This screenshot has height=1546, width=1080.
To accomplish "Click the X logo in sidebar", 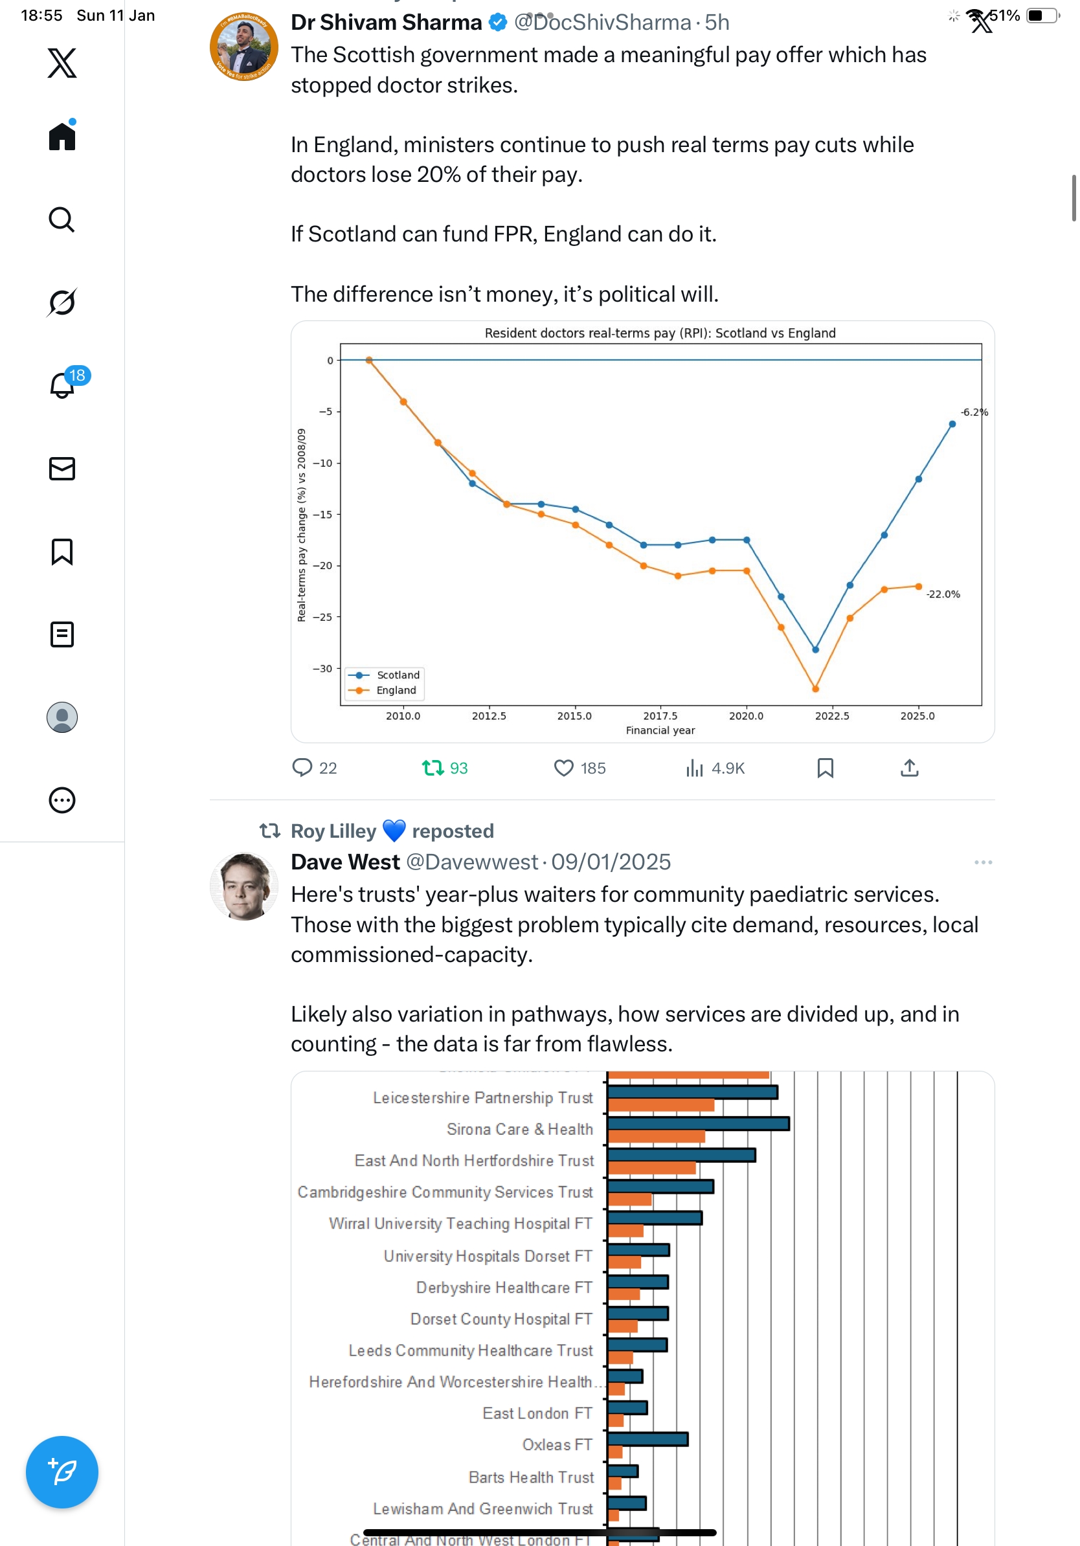I will point(62,63).
